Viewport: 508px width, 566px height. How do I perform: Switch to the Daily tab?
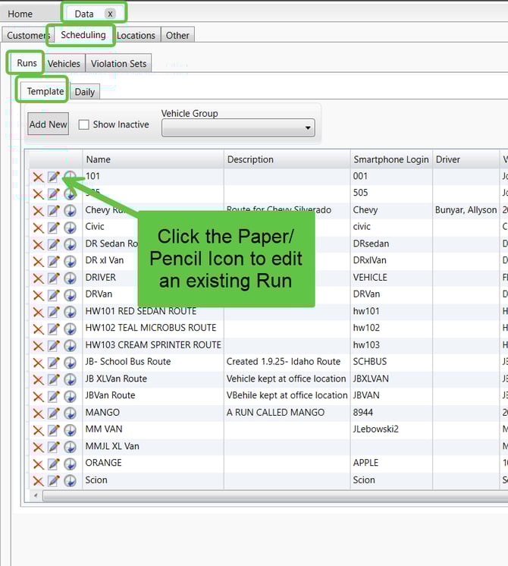(x=85, y=92)
